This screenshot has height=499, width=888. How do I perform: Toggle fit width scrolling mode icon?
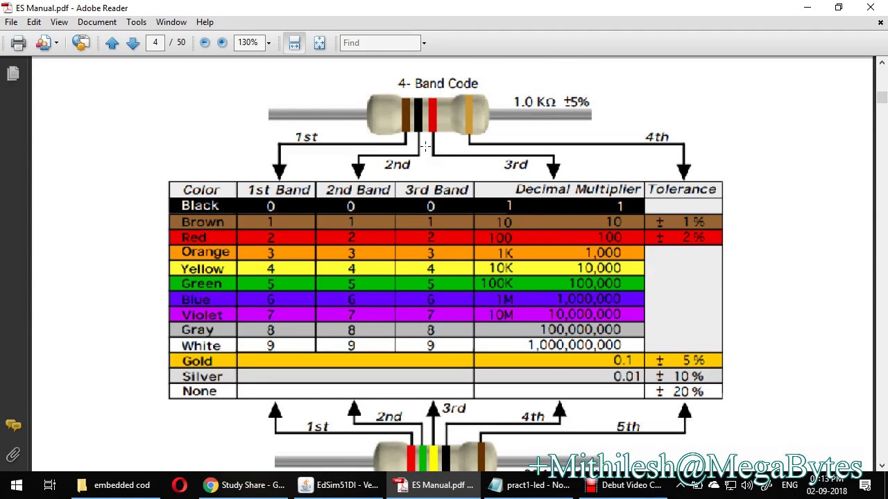click(294, 43)
